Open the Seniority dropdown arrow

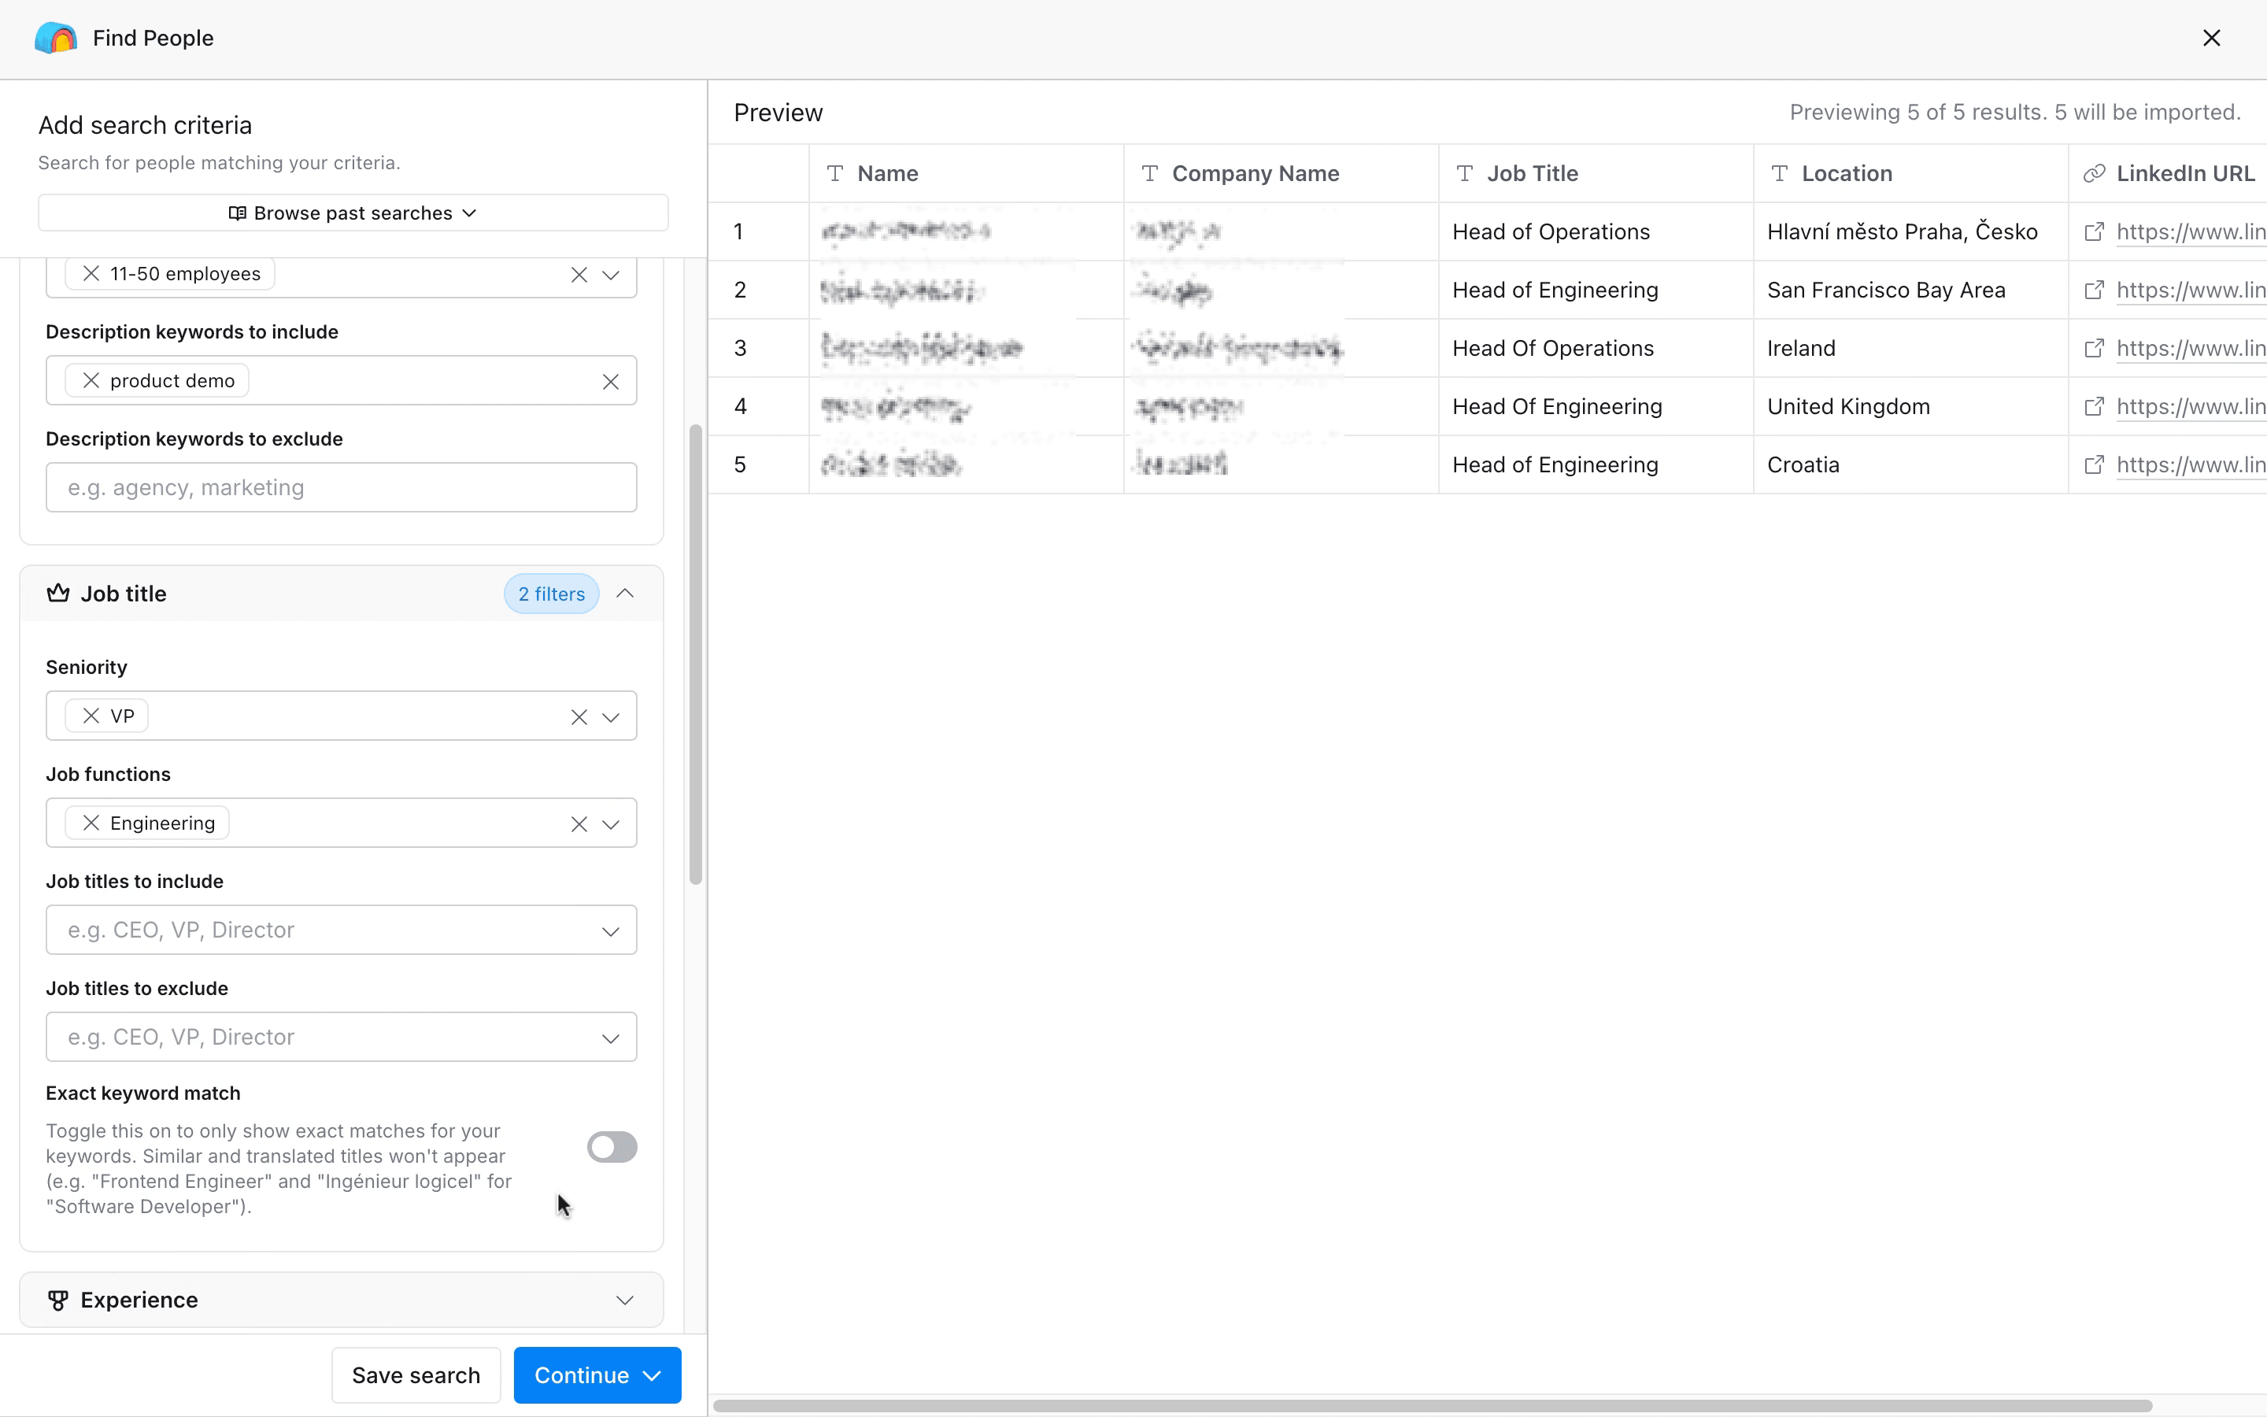tap(611, 717)
